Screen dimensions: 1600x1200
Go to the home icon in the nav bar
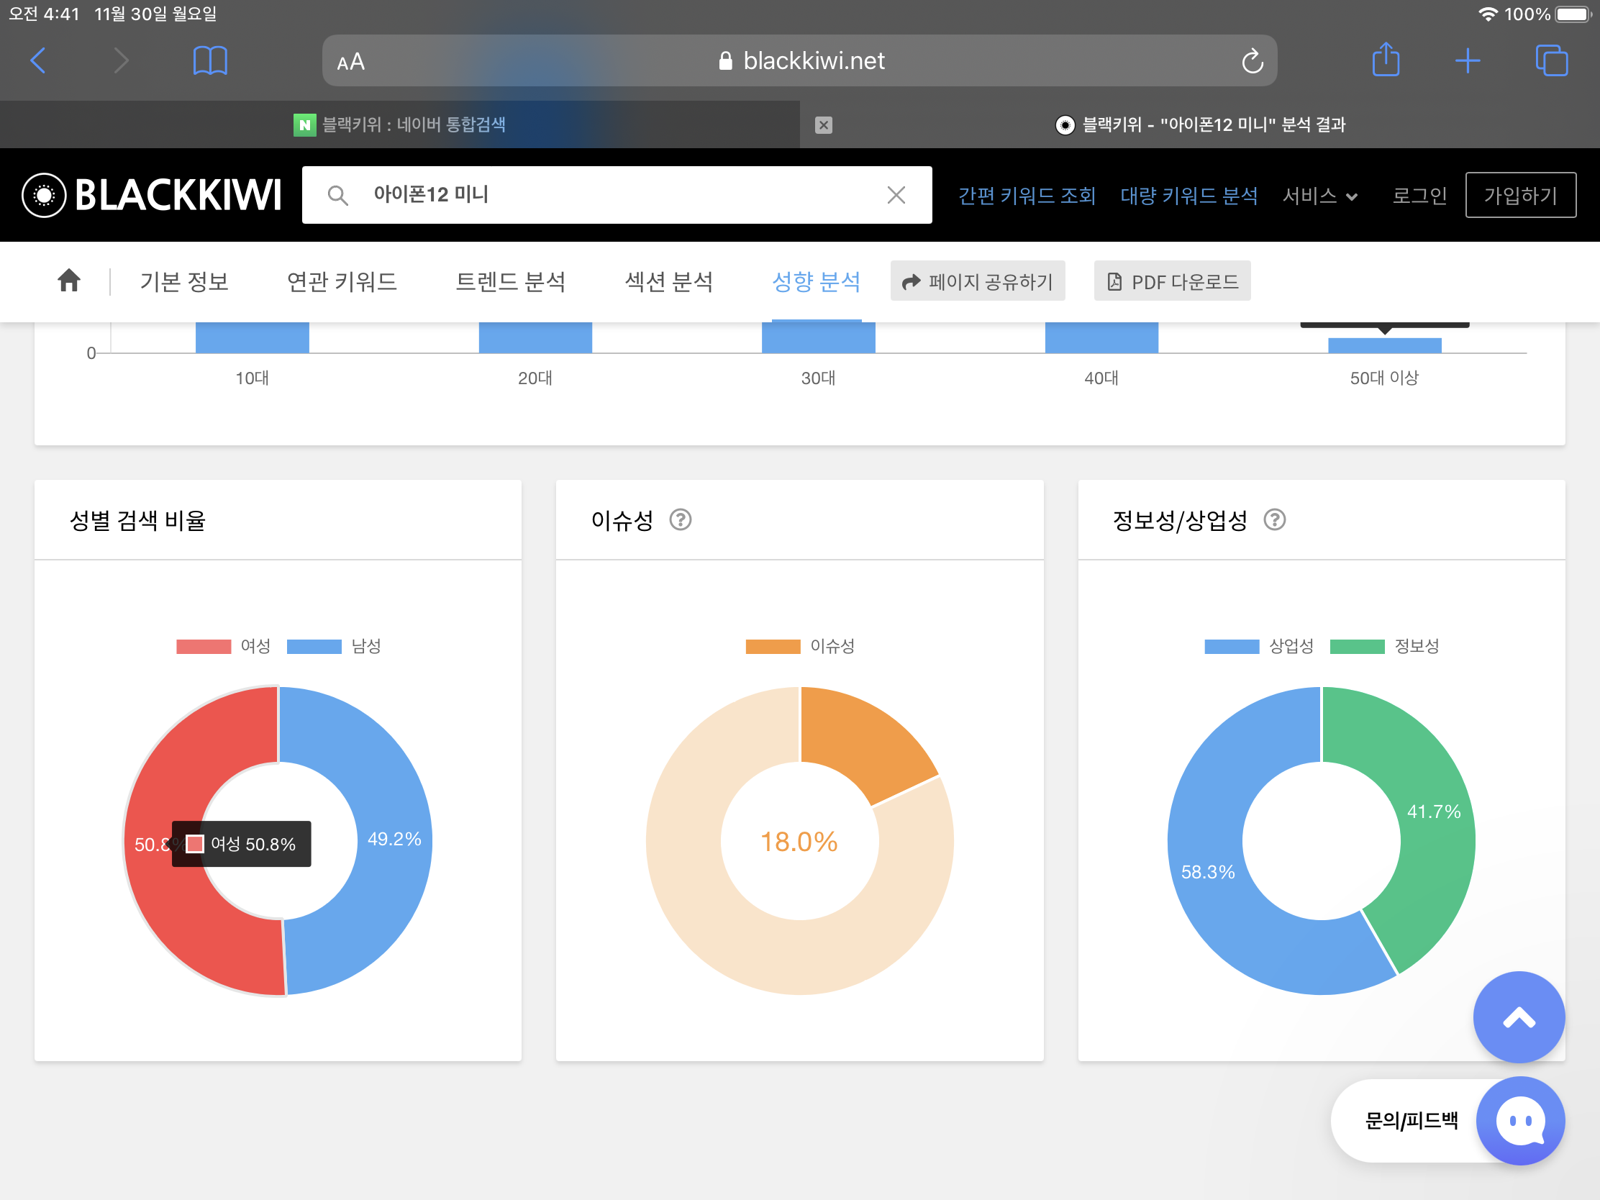[70, 281]
